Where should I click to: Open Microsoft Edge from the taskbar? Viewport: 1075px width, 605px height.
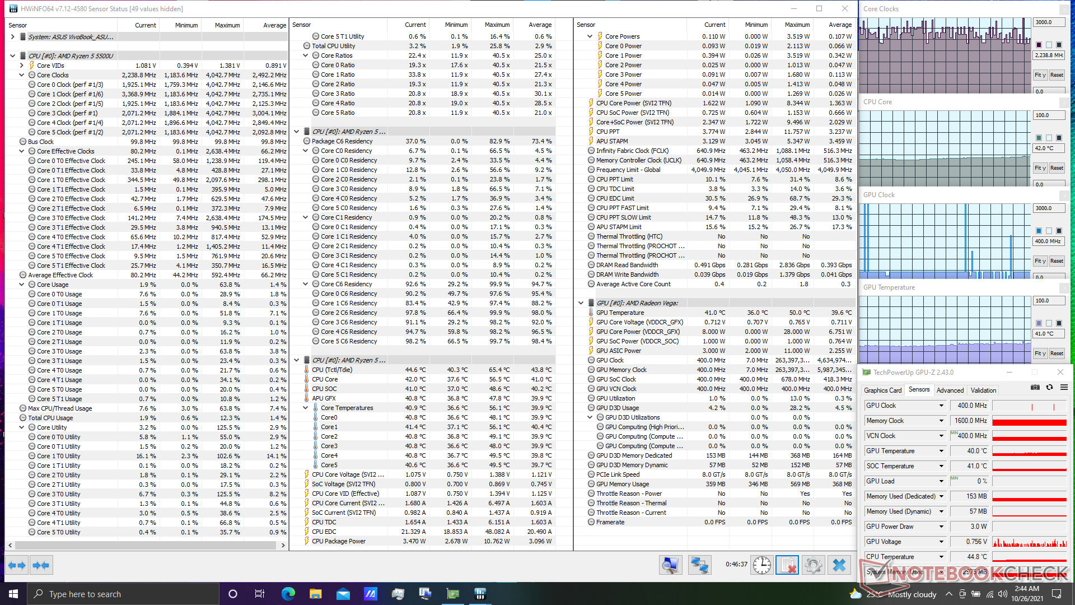tap(288, 594)
